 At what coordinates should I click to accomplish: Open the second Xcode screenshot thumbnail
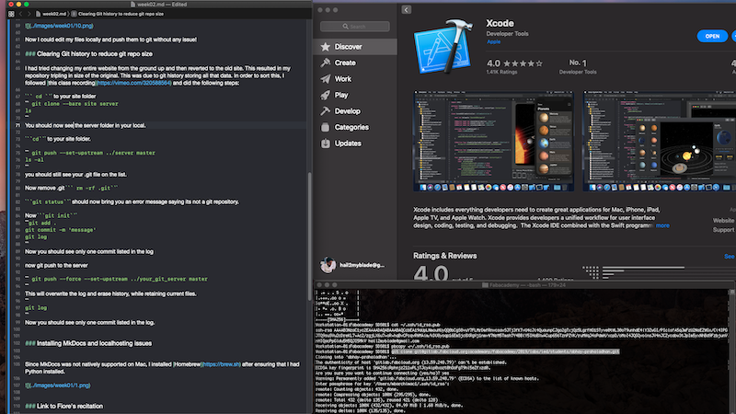click(x=660, y=141)
